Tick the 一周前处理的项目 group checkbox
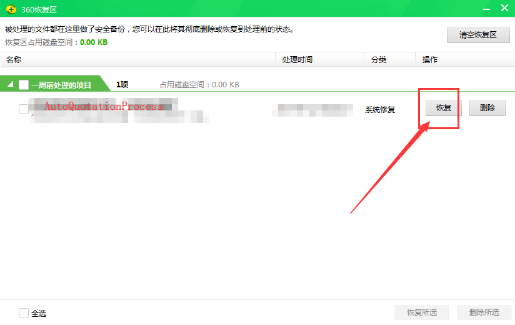The height and width of the screenshot is (325, 515). click(x=24, y=85)
